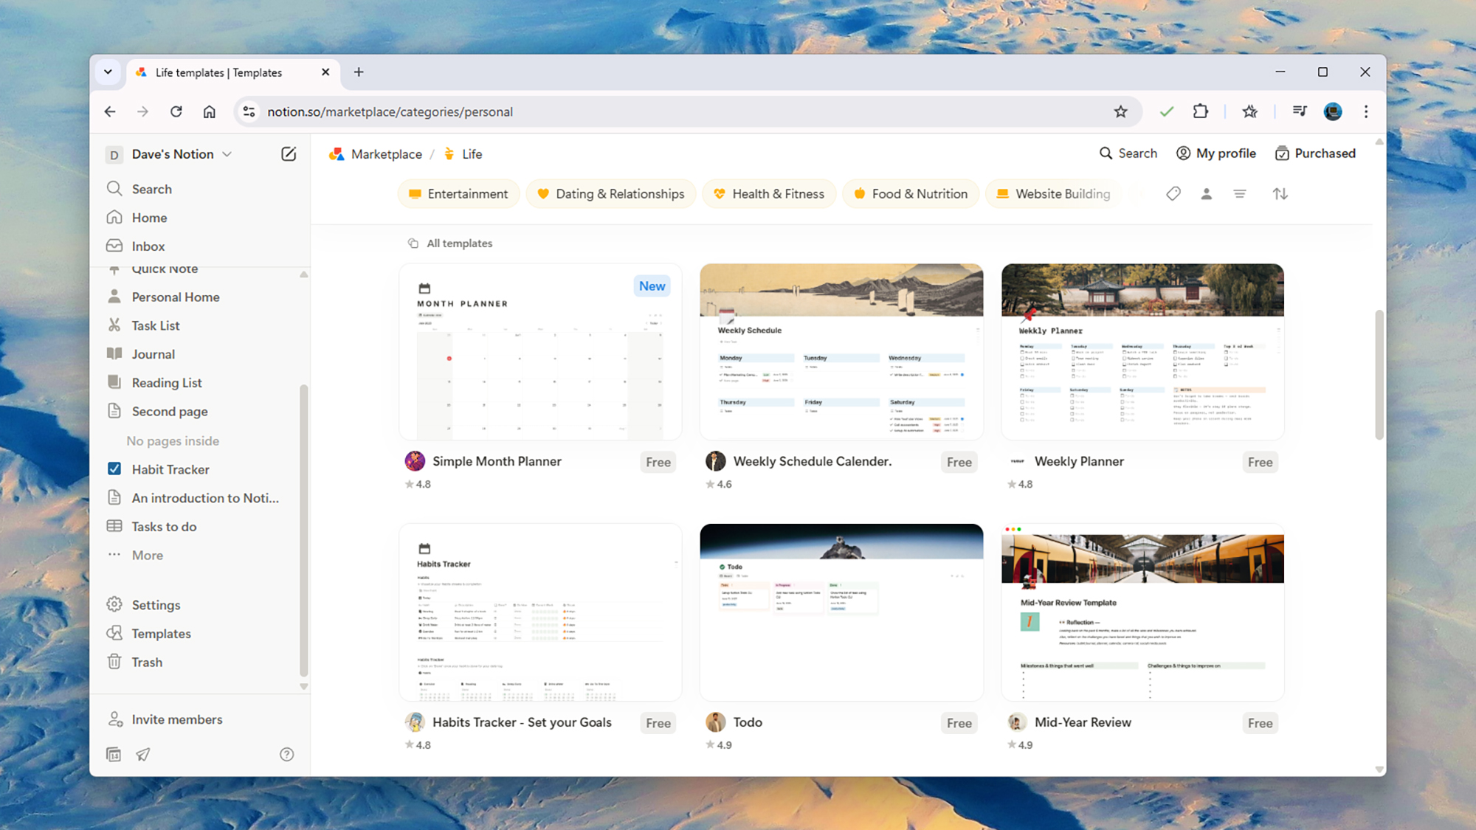
Task: Open the Weekly Planner template thumbnail
Action: click(x=1142, y=352)
